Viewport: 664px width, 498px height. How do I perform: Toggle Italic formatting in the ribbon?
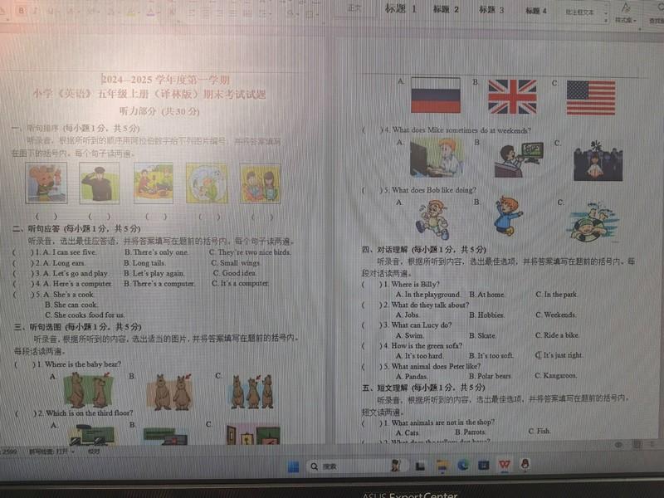pos(37,12)
